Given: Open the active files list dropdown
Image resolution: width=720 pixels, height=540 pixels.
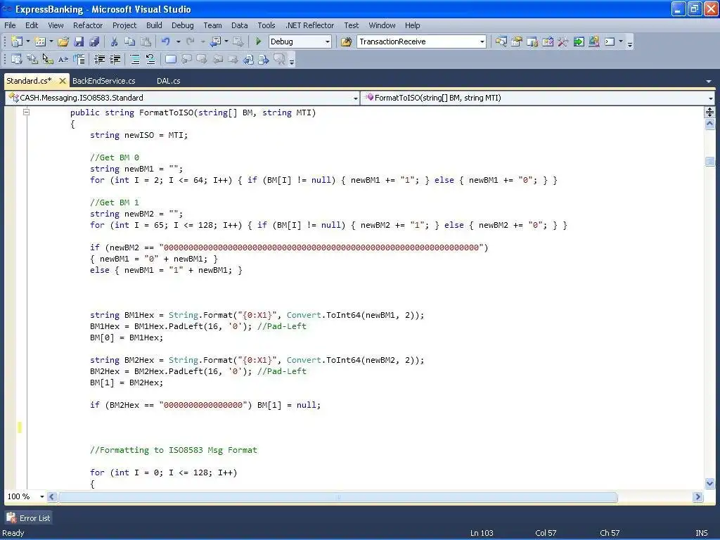Looking at the screenshot, I should (709, 82).
